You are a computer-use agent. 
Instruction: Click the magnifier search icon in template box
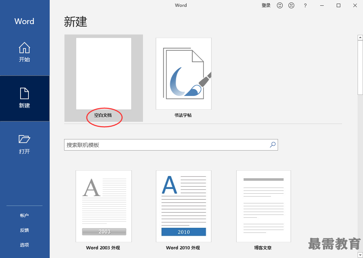273,145
